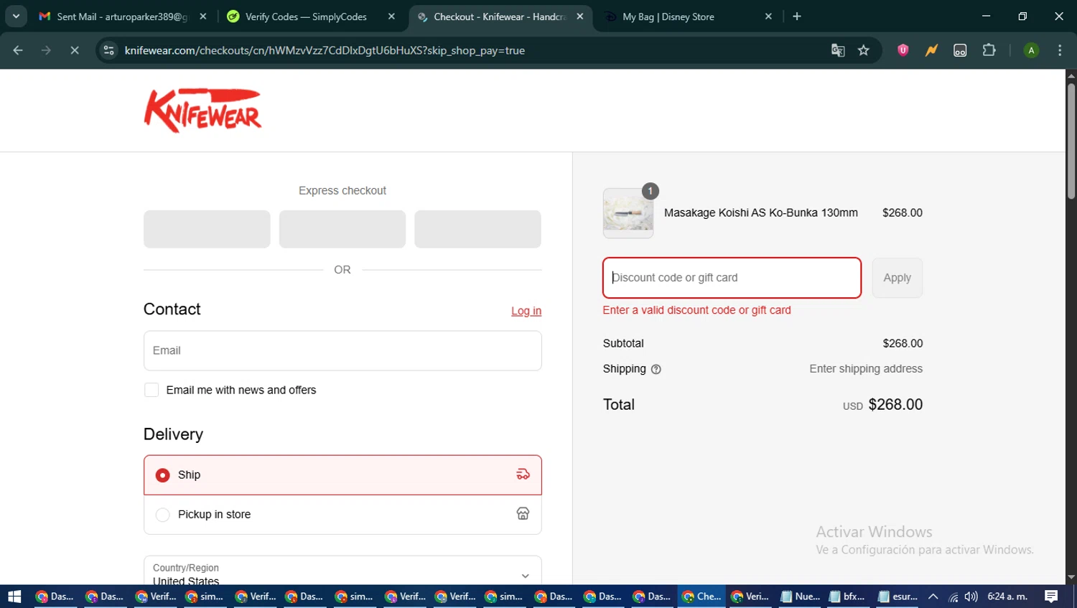The width and height of the screenshot is (1077, 608).
Task: Click the Enter a valid discount code error message
Action: pos(696,310)
